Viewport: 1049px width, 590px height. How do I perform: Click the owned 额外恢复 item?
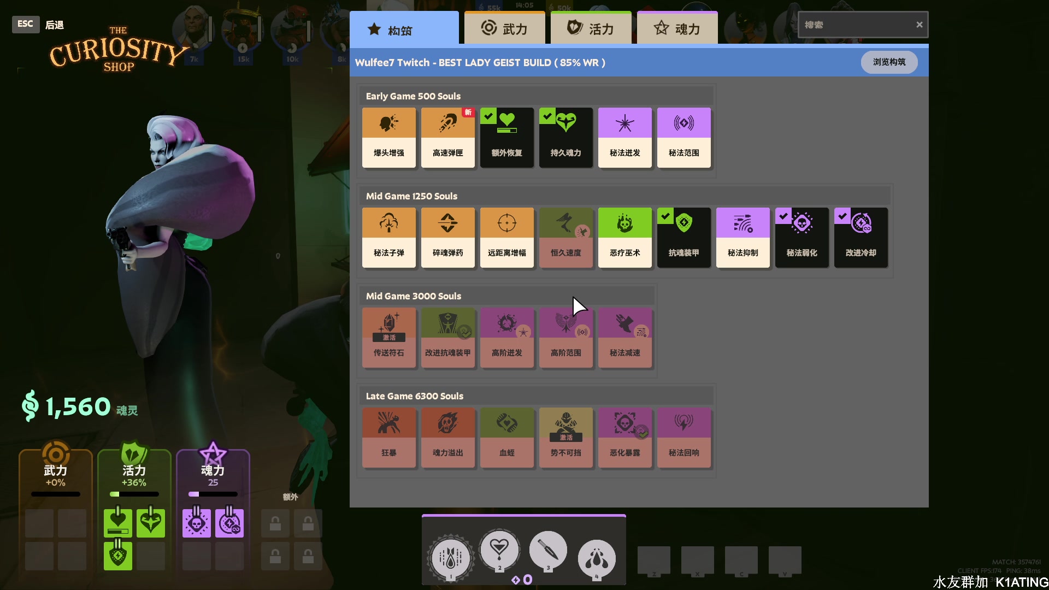[506, 138]
